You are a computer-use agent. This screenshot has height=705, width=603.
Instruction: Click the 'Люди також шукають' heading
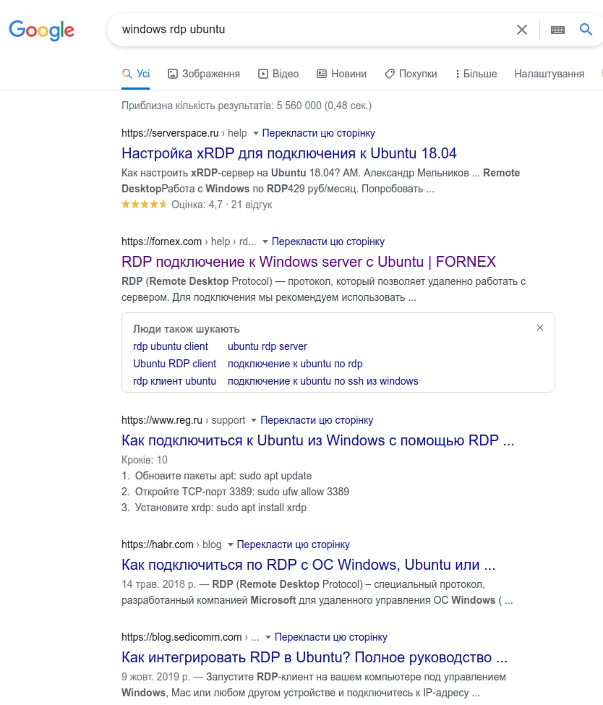(186, 329)
